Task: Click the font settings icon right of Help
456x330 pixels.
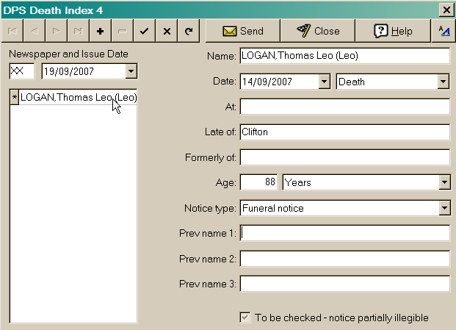Action: tap(443, 31)
